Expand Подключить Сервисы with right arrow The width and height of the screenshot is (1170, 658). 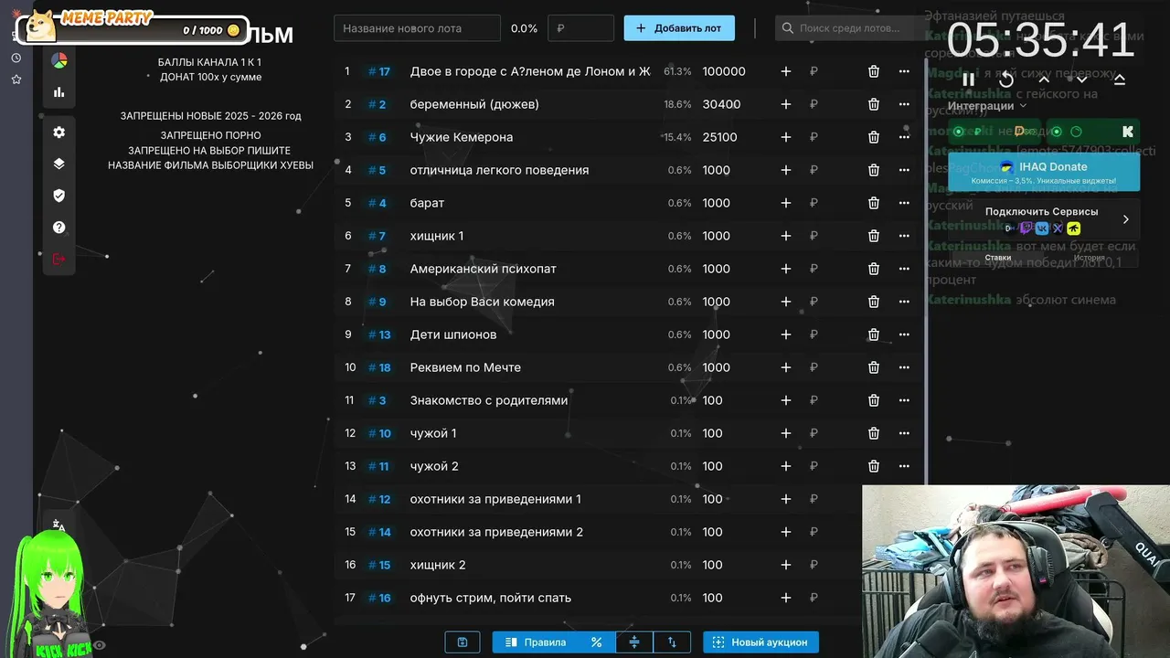click(x=1125, y=219)
